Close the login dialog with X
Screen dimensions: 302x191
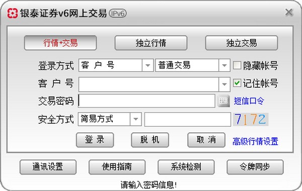(289, 13)
